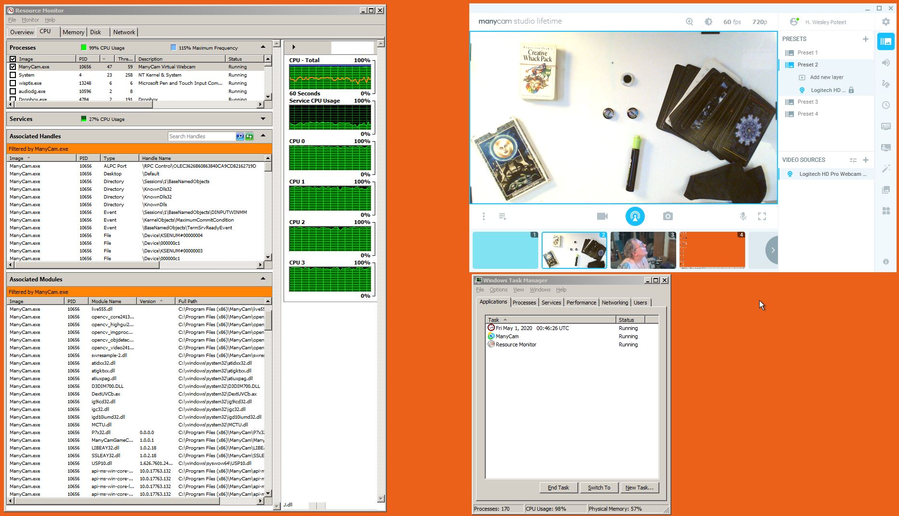Collapse the Processes section
Viewport: 899px width, 516px height.
[x=263, y=47]
